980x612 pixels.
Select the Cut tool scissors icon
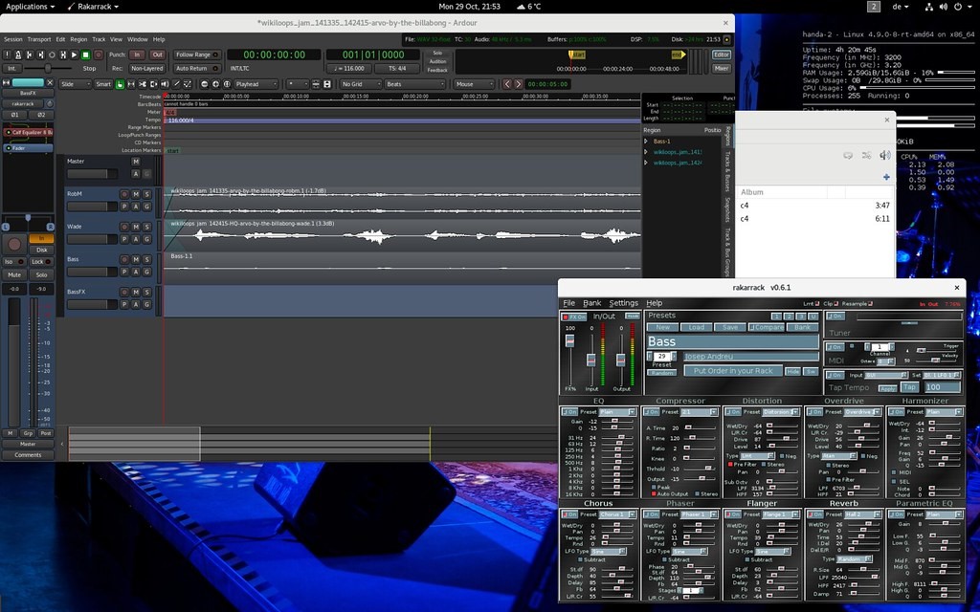[x=143, y=84]
